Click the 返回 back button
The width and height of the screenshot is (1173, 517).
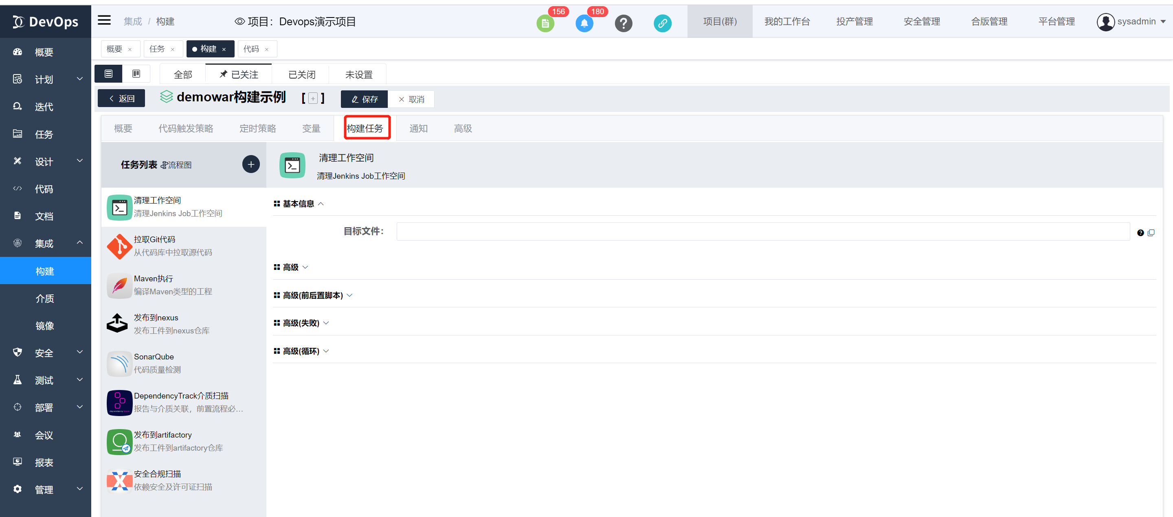pyautogui.click(x=121, y=98)
